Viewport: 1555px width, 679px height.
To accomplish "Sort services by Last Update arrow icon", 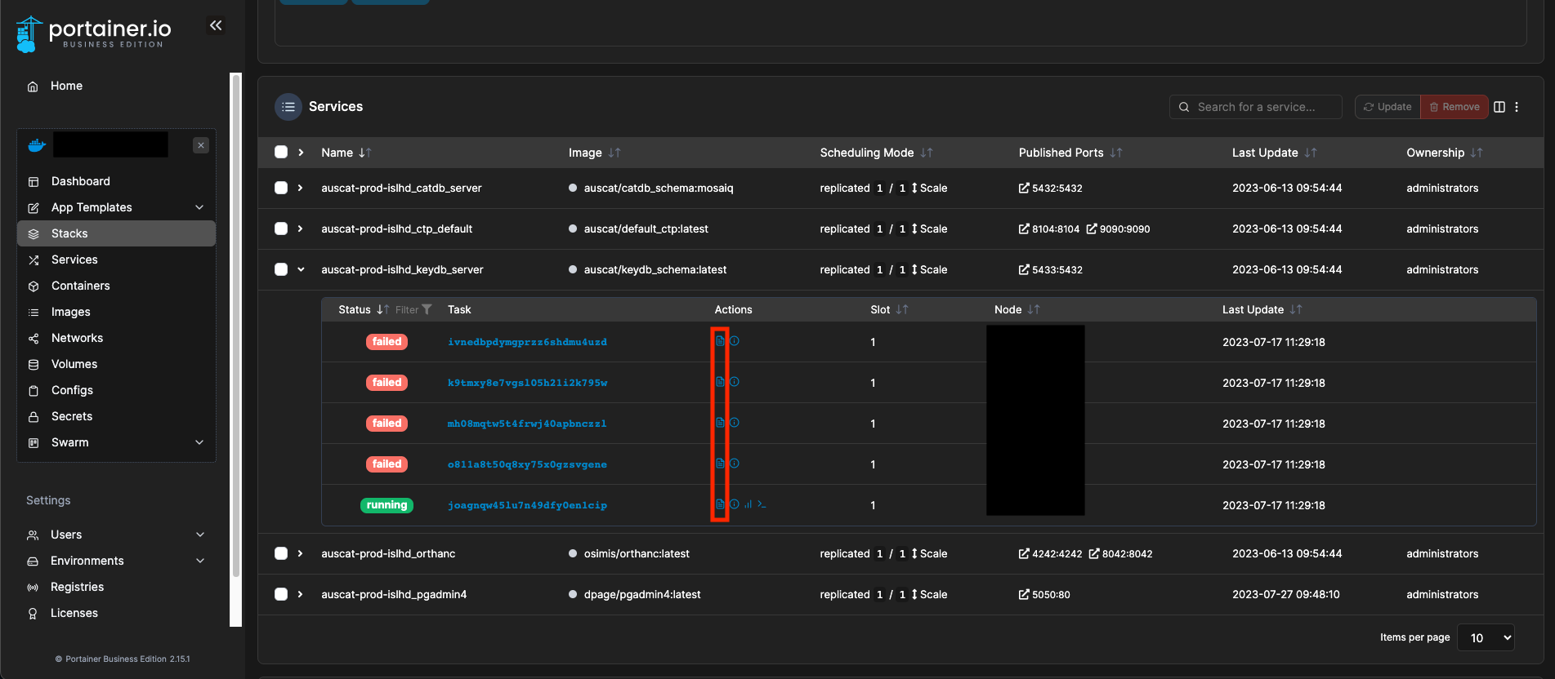I will (1311, 153).
